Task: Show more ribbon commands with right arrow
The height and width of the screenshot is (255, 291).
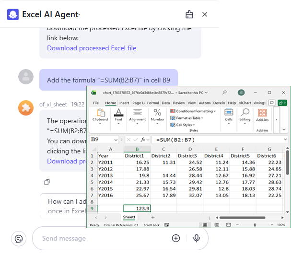Action: 276,120
